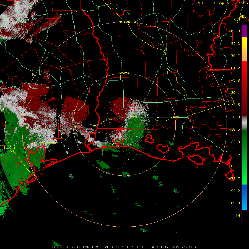Click the -0.9 scale value
This screenshot has width=249, height=249.
235,117
